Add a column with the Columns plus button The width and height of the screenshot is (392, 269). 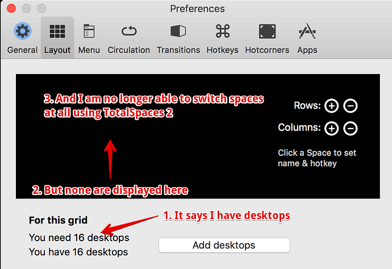pyautogui.click(x=332, y=129)
